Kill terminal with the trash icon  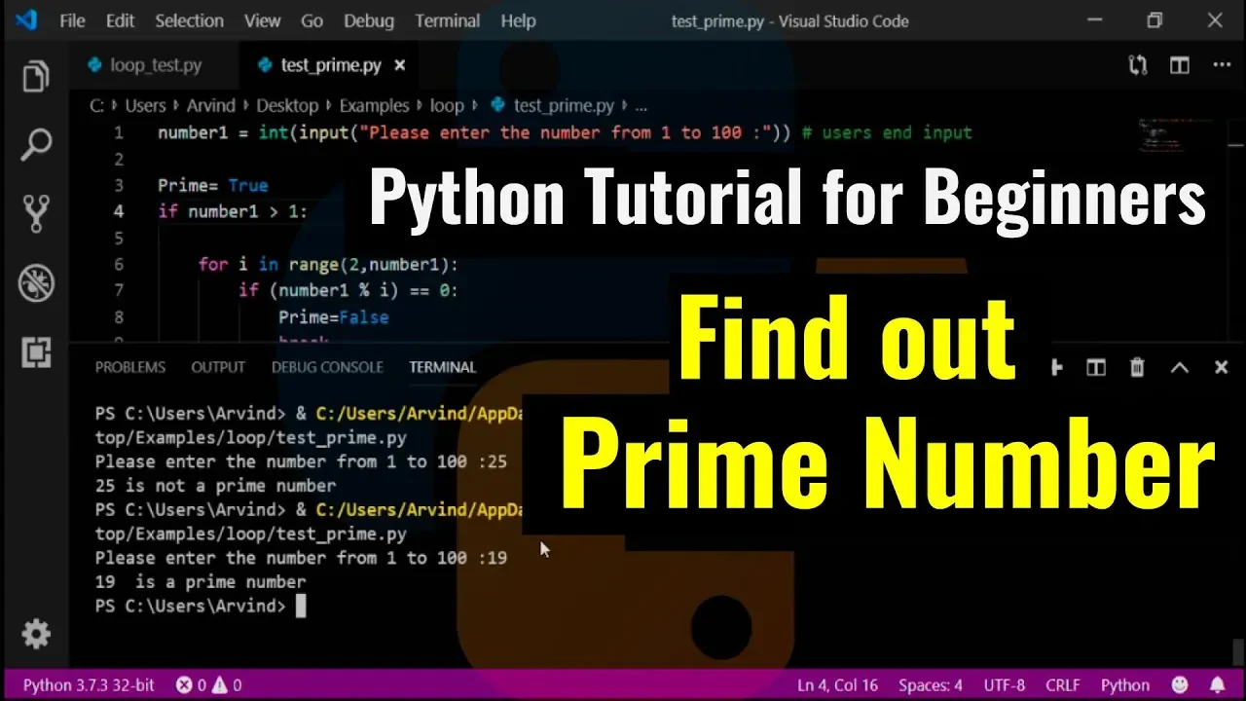(x=1137, y=367)
